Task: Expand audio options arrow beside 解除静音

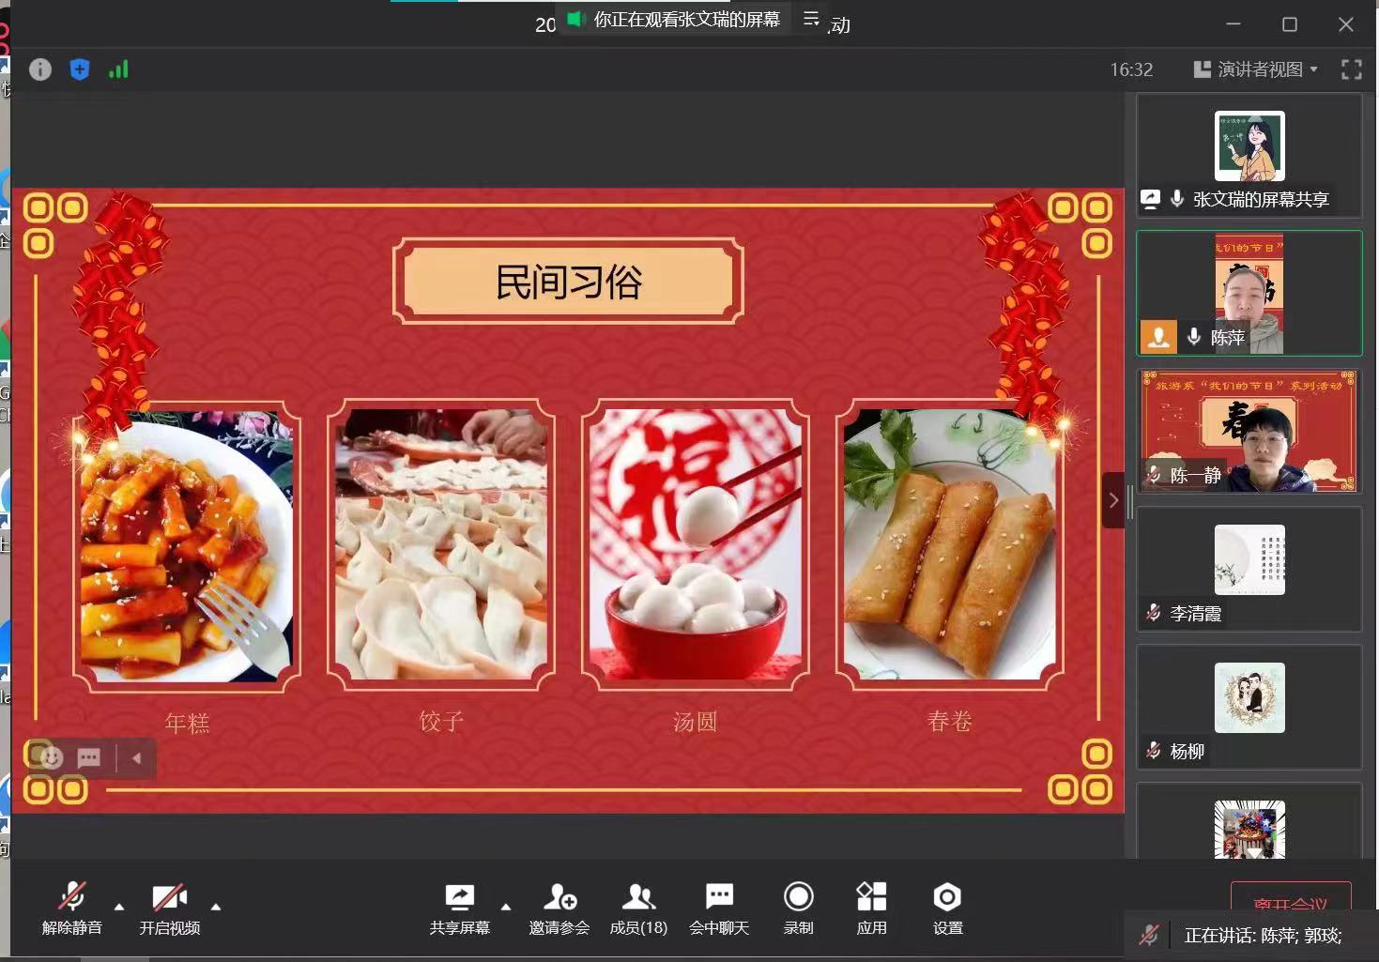Action: click(119, 907)
